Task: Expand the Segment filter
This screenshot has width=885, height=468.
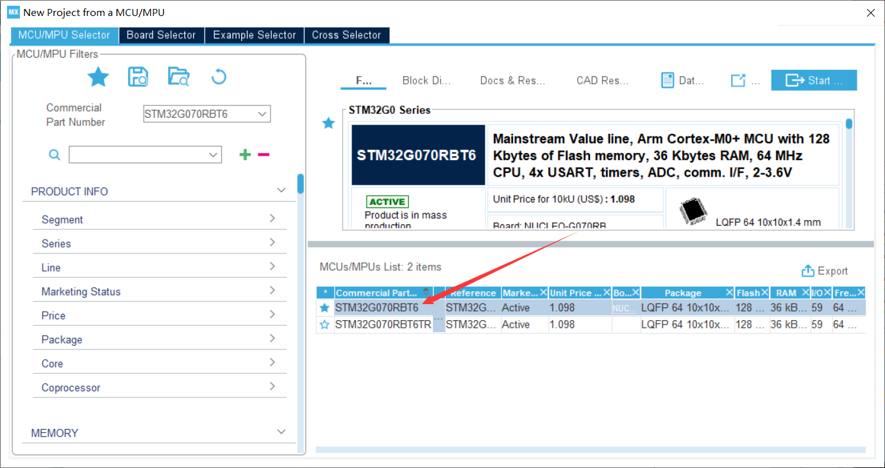Action: (x=159, y=220)
